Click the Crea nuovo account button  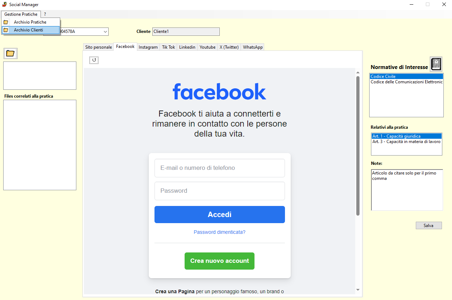pos(219,261)
